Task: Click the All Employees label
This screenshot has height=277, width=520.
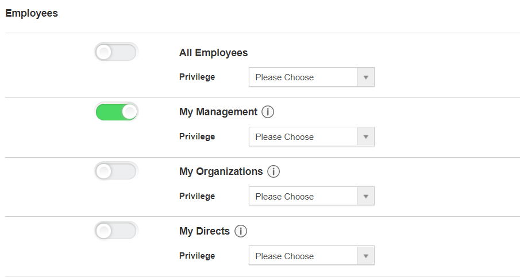Action: [x=213, y=53]
